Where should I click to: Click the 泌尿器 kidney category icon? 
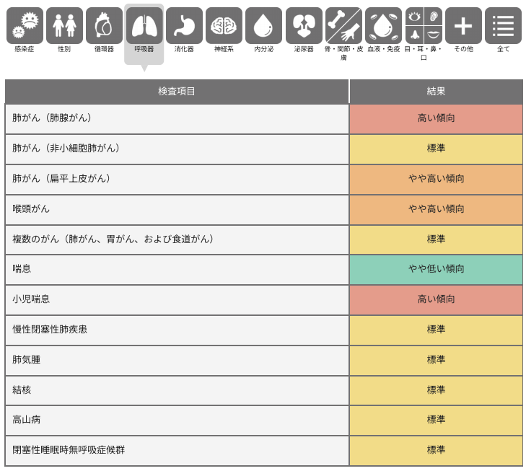click(x=304, y=26)
